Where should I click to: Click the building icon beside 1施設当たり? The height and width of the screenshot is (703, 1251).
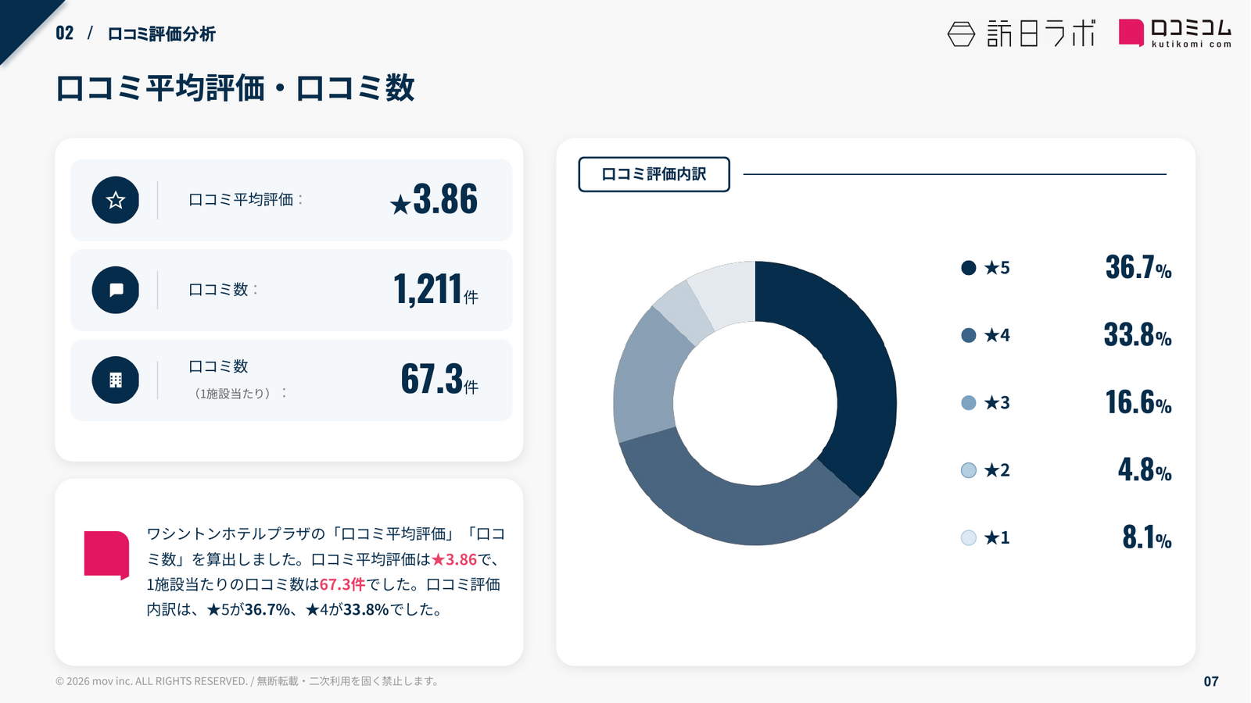click(x=116, y=380)
